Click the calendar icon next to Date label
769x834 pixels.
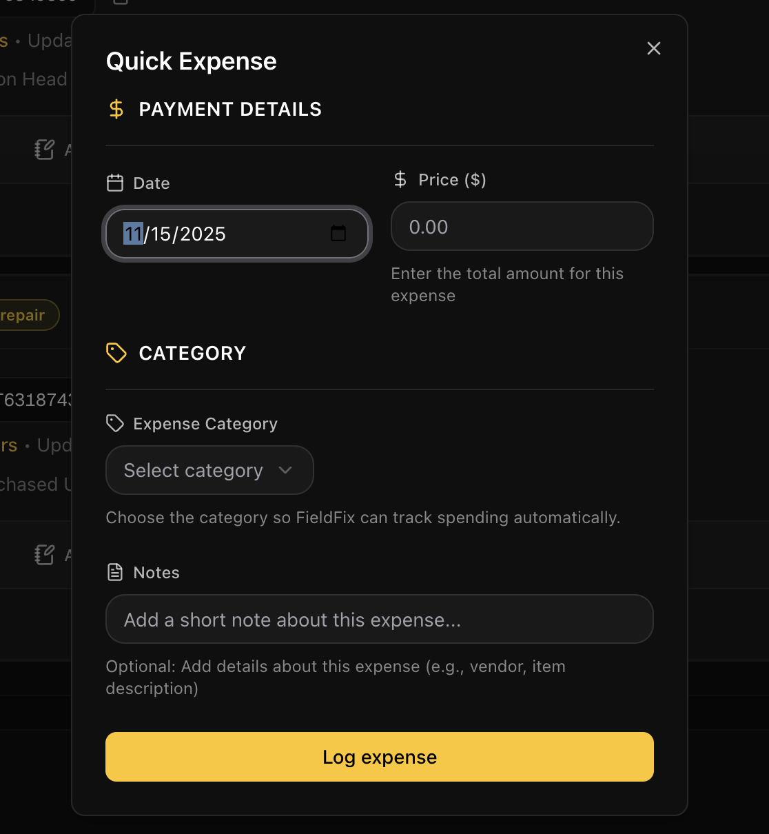(115, 182)
